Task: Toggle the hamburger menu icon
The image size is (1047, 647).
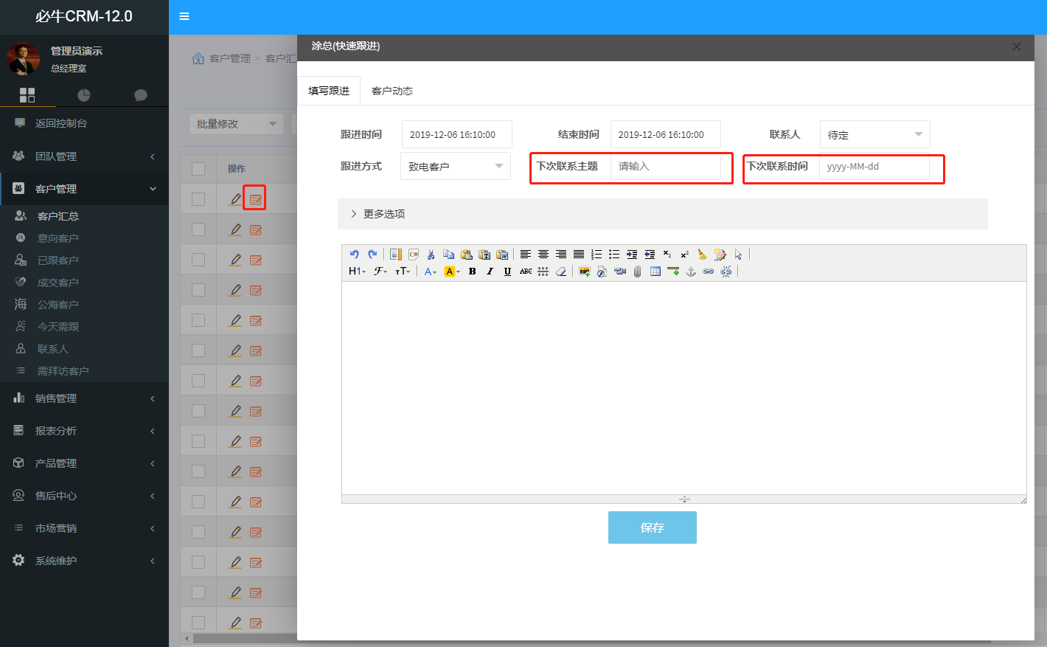Action: (x=184, y=16)
